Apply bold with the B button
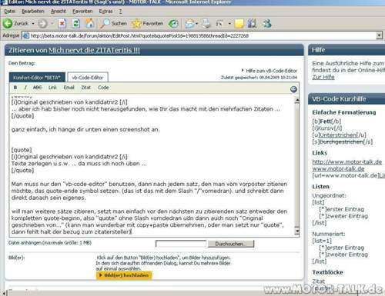 coord(15,88)
